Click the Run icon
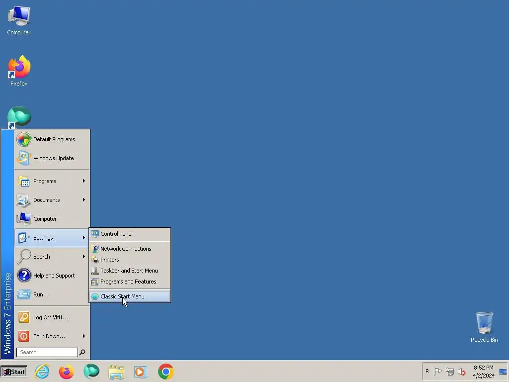 [x=24, y=294]
